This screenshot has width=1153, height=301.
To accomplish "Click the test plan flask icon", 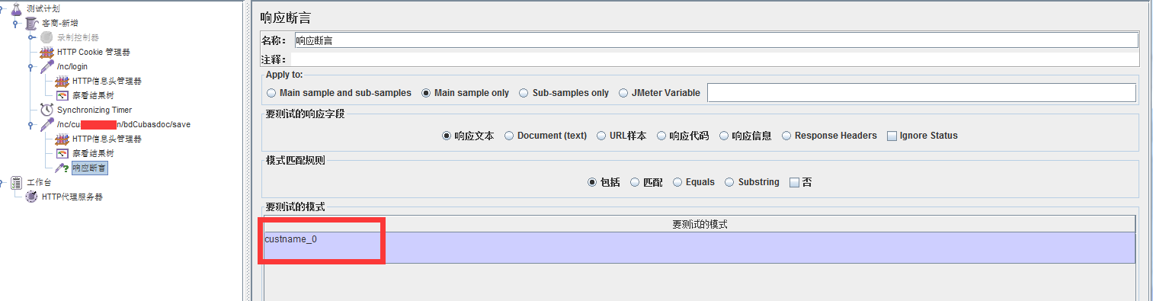I will pyautogui.click(x=16, y=8).
